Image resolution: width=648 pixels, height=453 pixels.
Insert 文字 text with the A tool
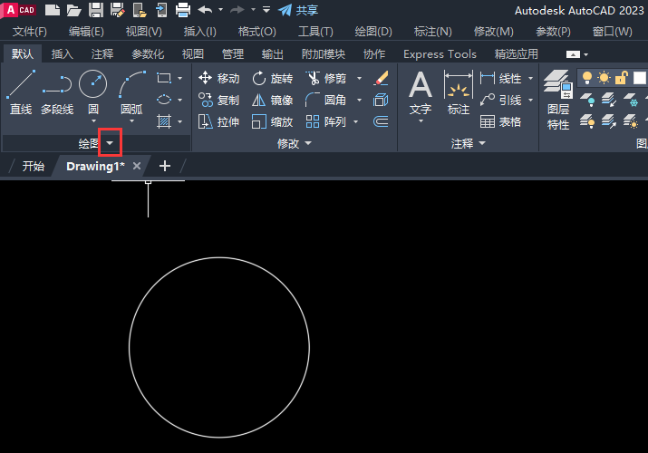(x=421, y=93)
